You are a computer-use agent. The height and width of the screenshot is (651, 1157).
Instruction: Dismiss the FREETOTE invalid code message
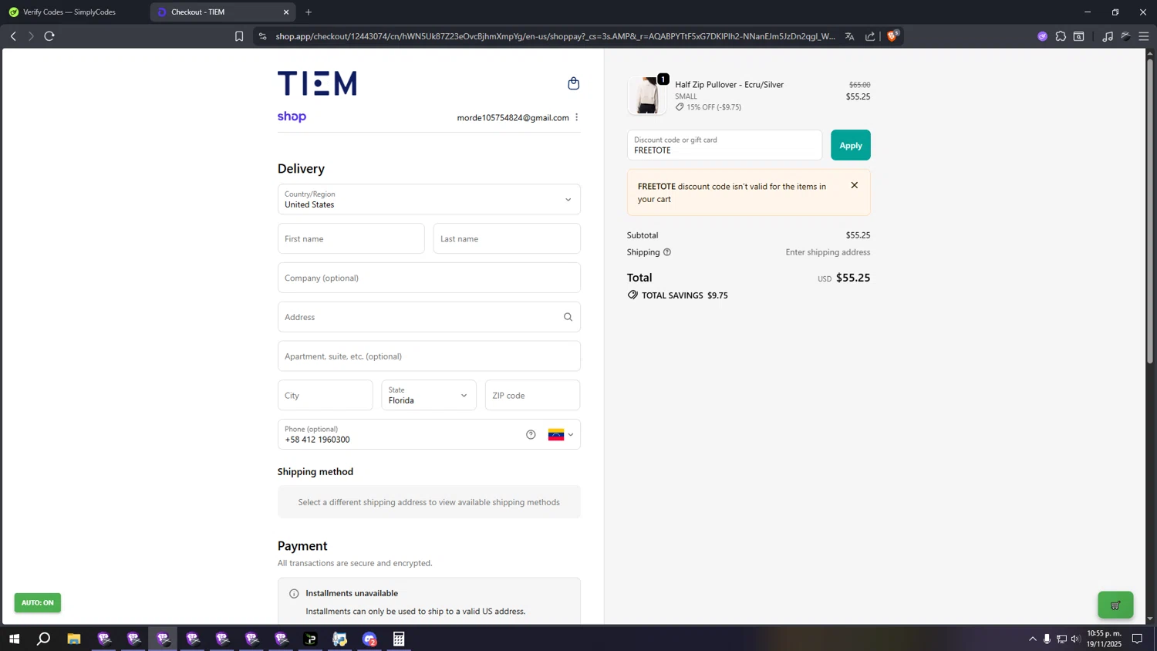[x=854, y=185]
